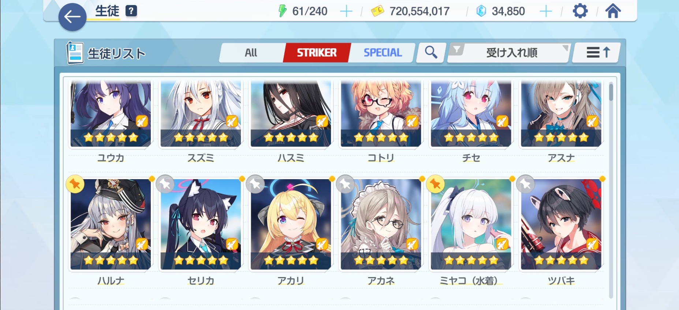The image size is (679, 310).
Task: Toggle the favorite pin on ハルナ
Action: tap(75, 184)
